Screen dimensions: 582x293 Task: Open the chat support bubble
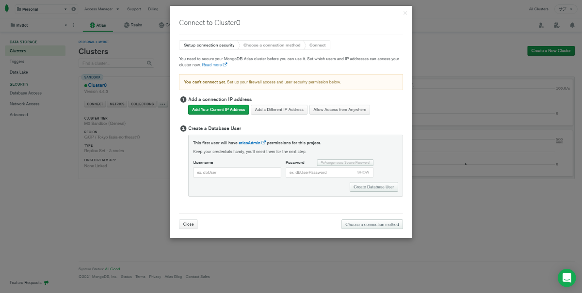point(566,278)
